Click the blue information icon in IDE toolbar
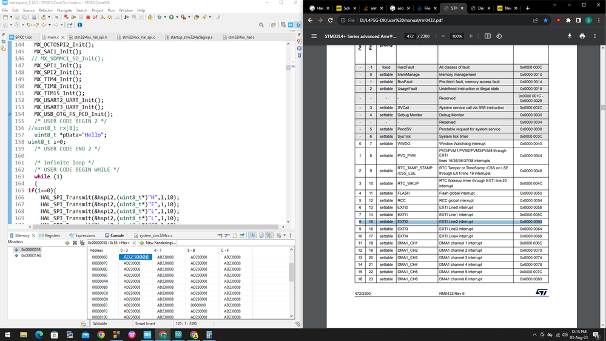 [79, 25]
